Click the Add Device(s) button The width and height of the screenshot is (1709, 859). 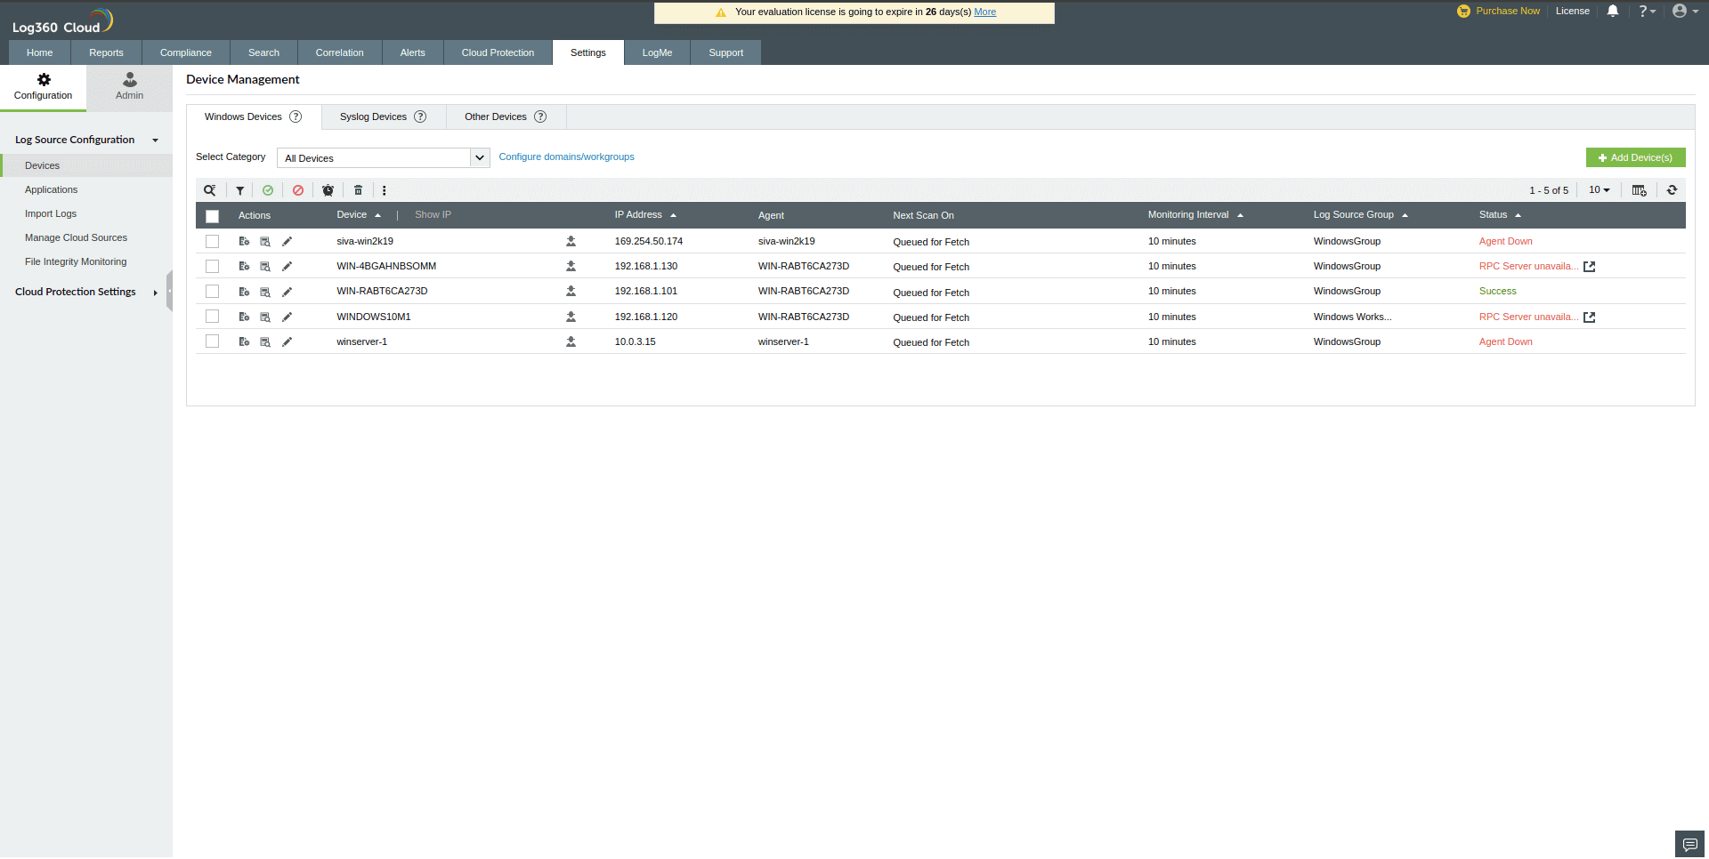point(1635,157)
